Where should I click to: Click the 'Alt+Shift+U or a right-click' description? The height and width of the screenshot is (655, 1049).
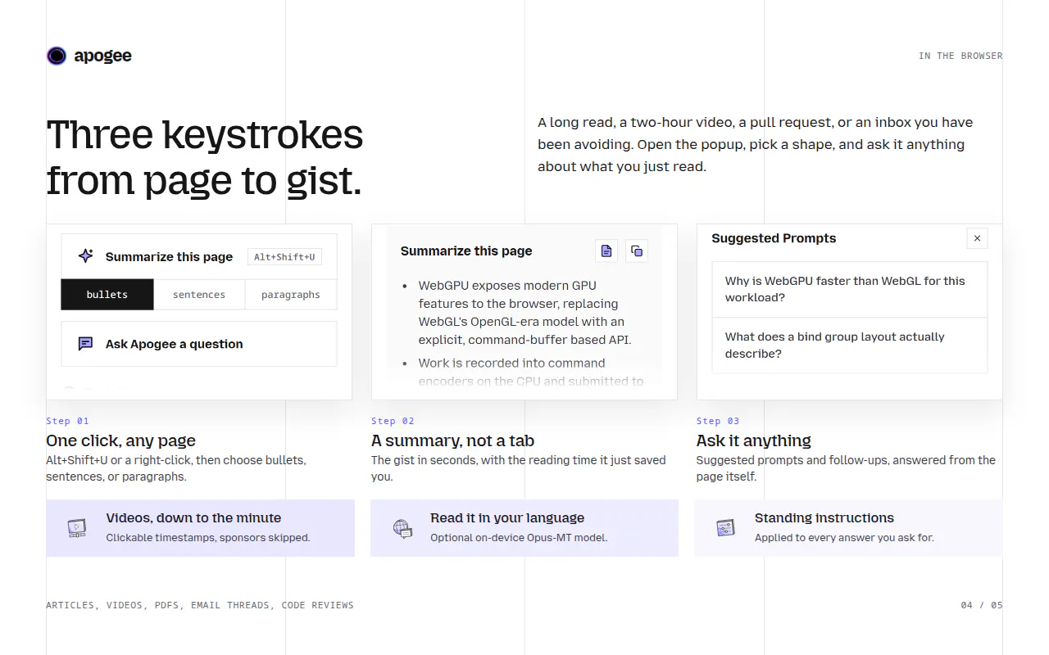pyautogui.click(x=176, y=468)
